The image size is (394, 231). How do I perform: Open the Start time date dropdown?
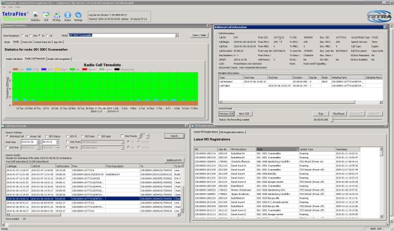tap(38, 142)
